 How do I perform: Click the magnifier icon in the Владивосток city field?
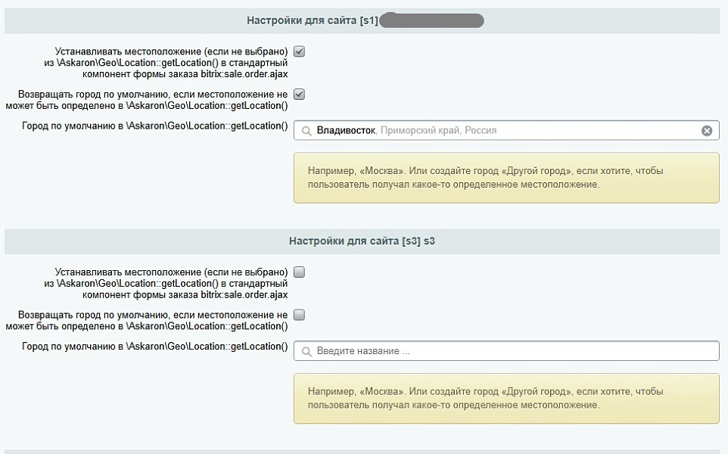click(305, 130)
